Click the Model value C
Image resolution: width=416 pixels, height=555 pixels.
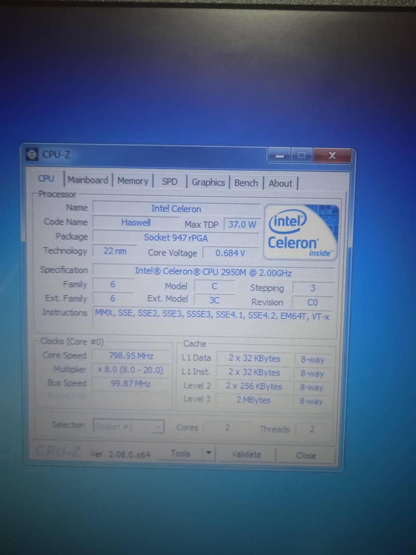(214, 286)
